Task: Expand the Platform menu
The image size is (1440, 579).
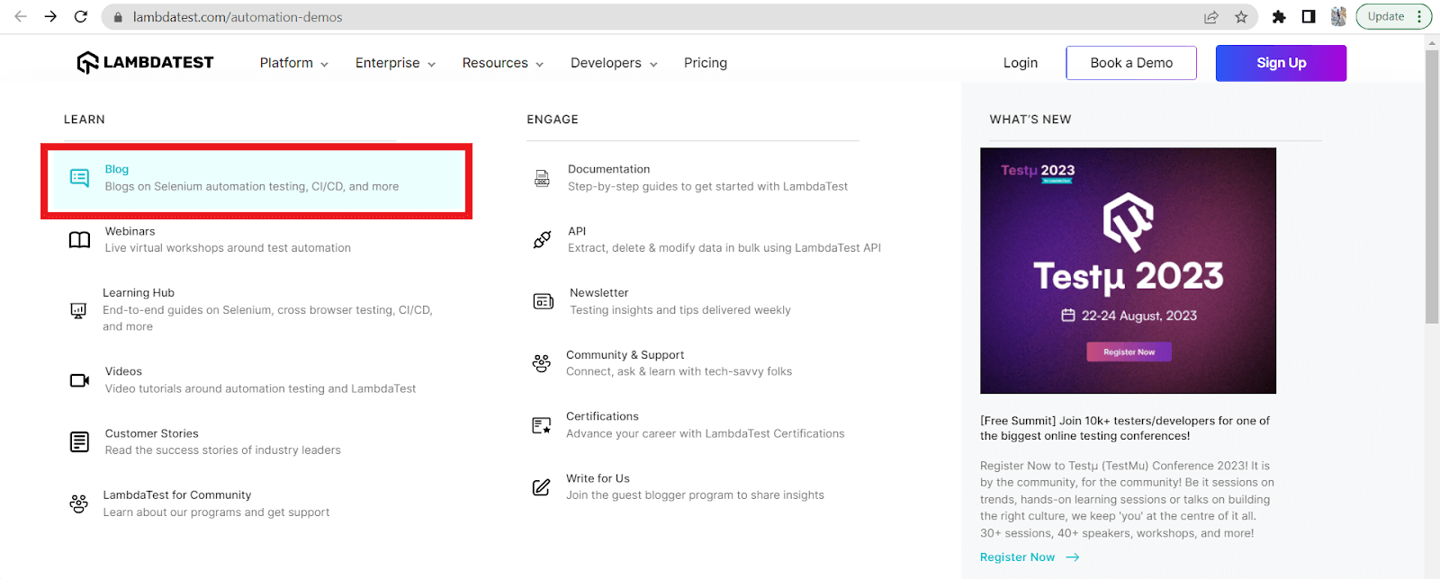Action: click(293, 63)
